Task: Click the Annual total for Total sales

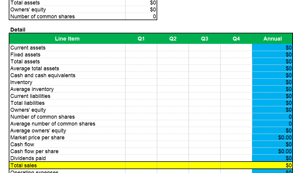Action: point(272,165)
